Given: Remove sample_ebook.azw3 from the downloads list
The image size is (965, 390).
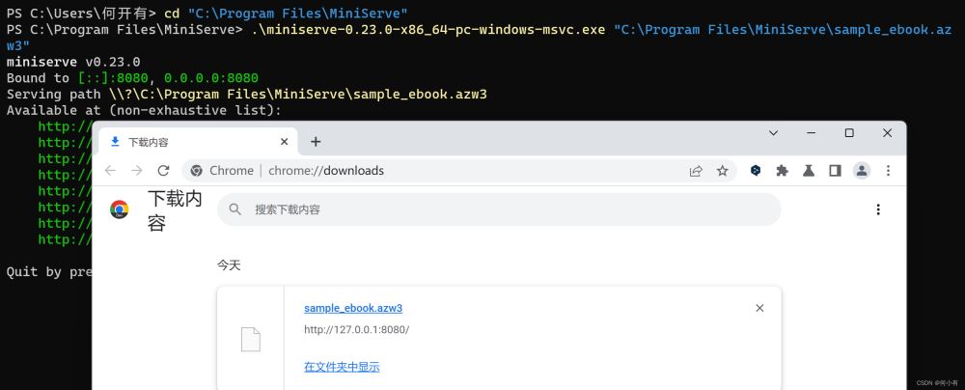Looking at the screenshot, I should 759,308.
